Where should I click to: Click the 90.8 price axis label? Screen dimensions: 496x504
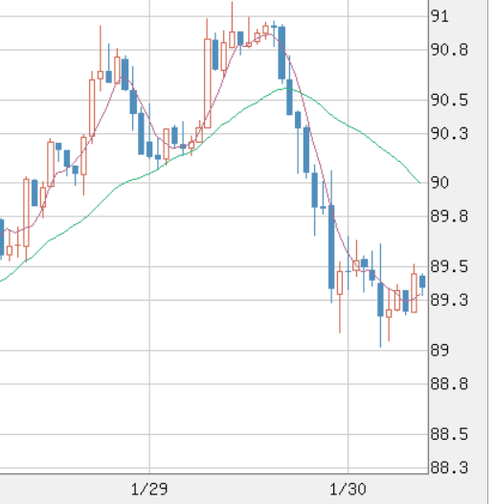pos(449,50)
